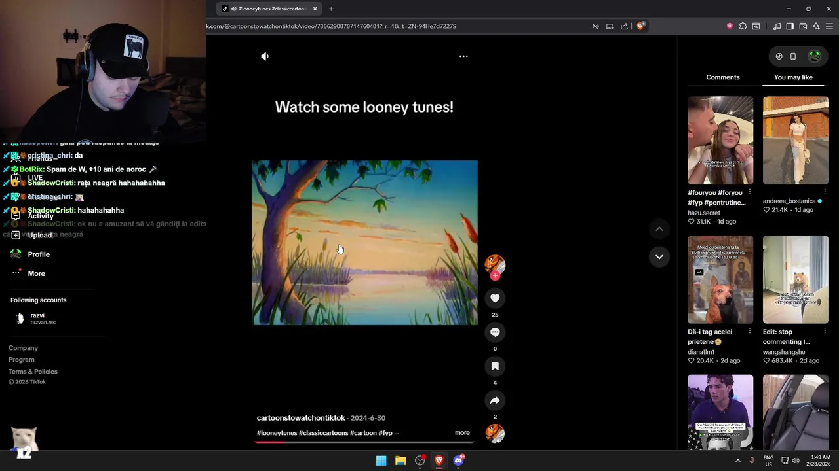Open hazu.secret kissing couple video thumbnail

tap(720, 141)
